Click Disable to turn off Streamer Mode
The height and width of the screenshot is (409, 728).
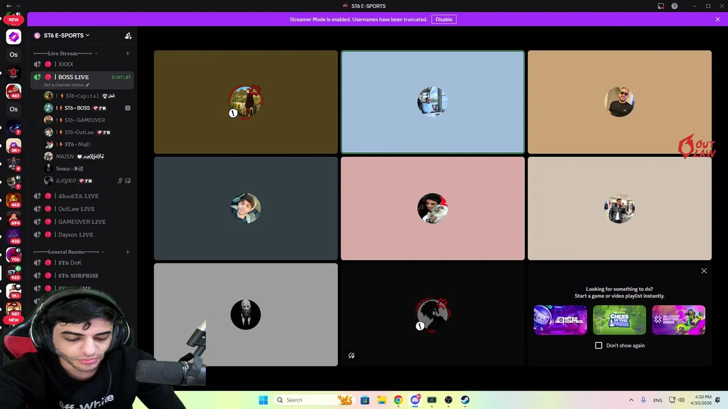pos(444,19)
